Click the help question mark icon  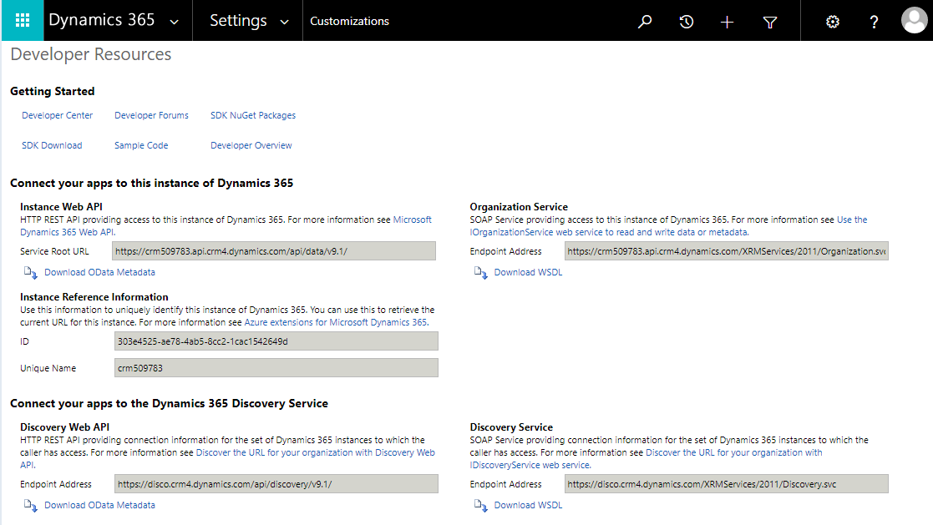(x=874, y=22)
